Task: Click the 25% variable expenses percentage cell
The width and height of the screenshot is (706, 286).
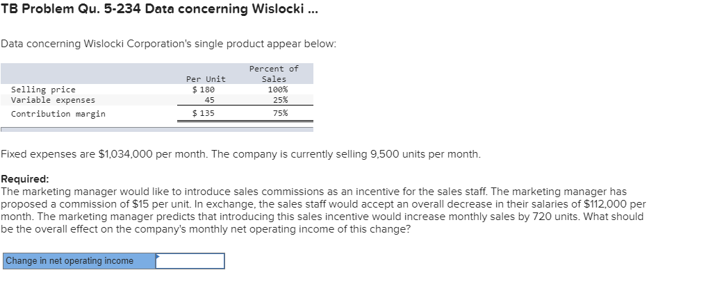Action: point(281,100)
